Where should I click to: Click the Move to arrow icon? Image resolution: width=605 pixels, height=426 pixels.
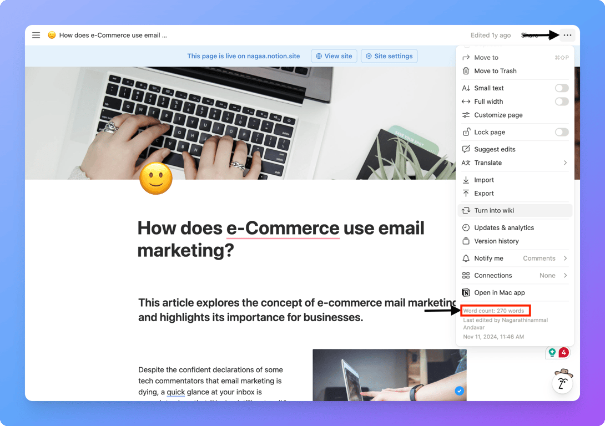pyautogui.click(x=466, y=58)
